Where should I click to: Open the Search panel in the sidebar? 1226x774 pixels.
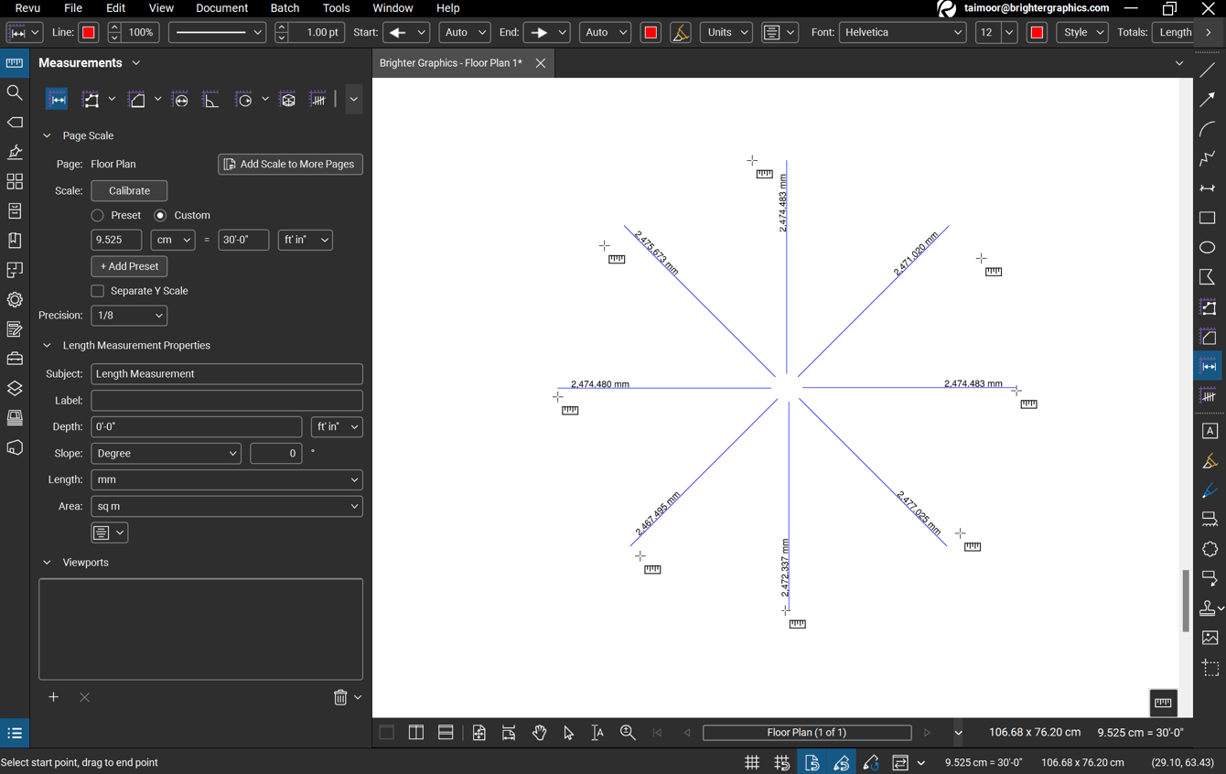(x=15, y=92)
